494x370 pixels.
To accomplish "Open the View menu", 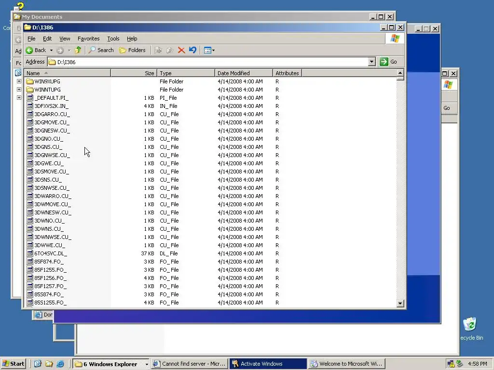I will click(x=65, y=39).
